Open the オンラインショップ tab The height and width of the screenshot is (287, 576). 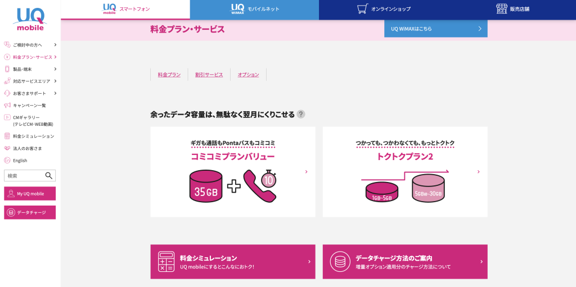[x=383, y=10]
